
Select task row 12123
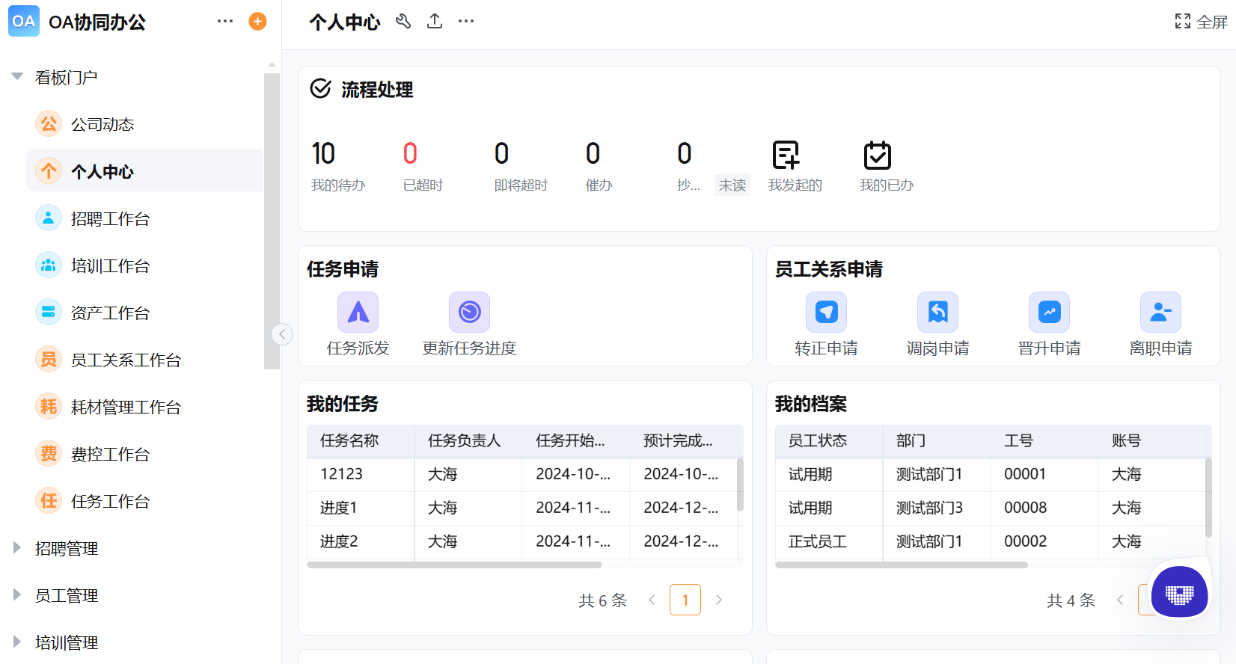tap(522, 474)
